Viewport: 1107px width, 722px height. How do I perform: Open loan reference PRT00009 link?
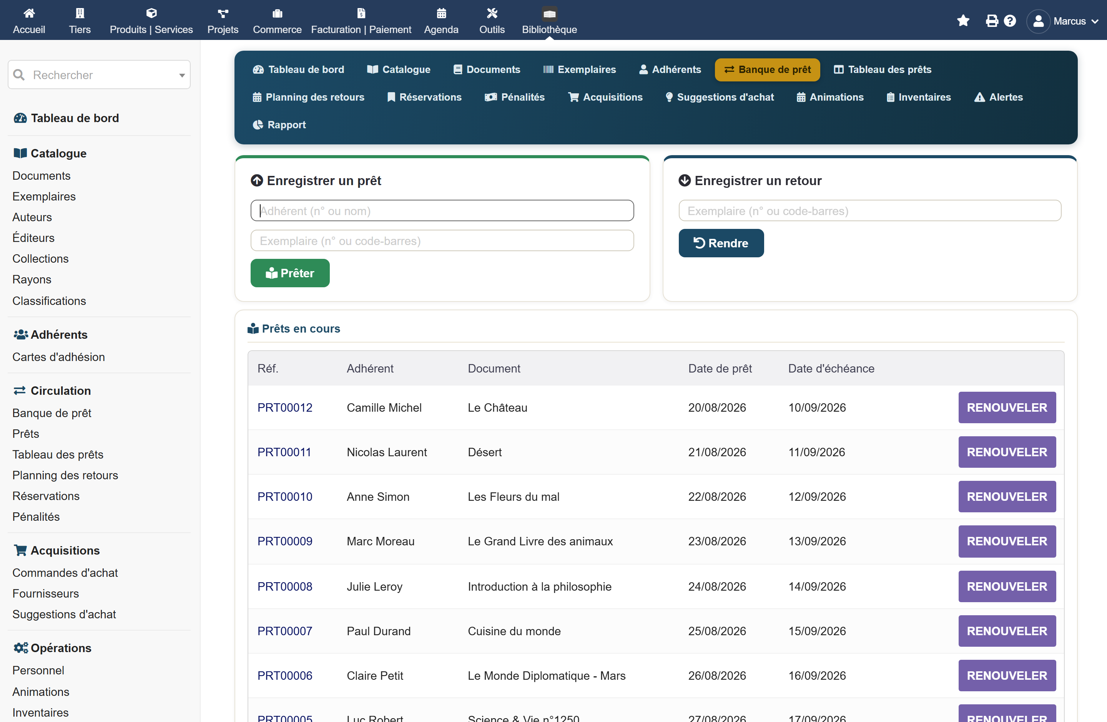pos(285,541)
